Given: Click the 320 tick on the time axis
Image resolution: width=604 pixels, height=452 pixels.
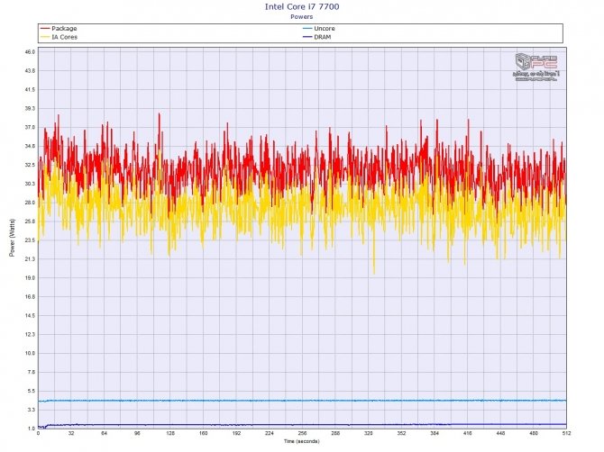Looking at the screenshot, I should click(x=369, y=433).
